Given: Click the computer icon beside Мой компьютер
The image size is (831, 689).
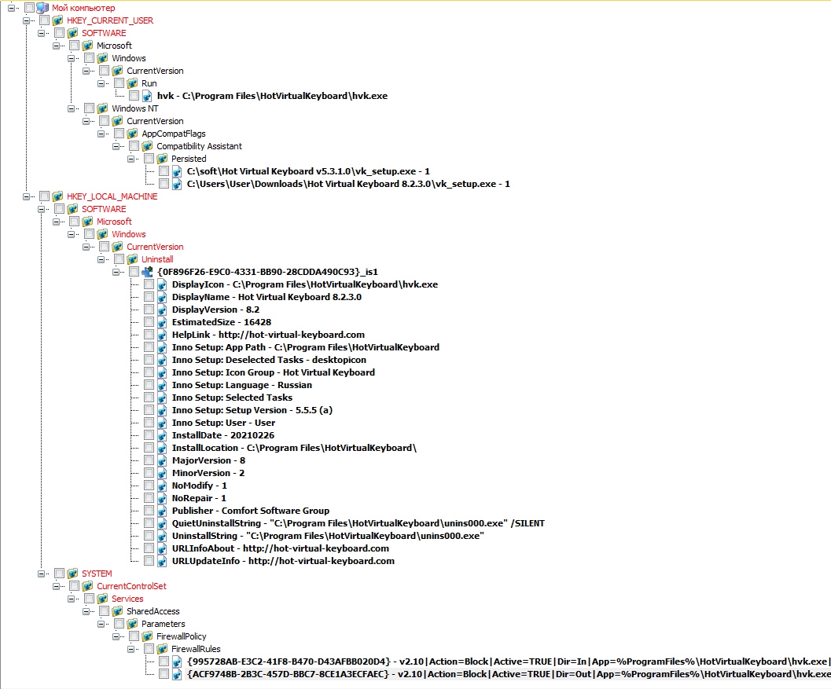Looking at the screenshot, I should pos(42,7).
